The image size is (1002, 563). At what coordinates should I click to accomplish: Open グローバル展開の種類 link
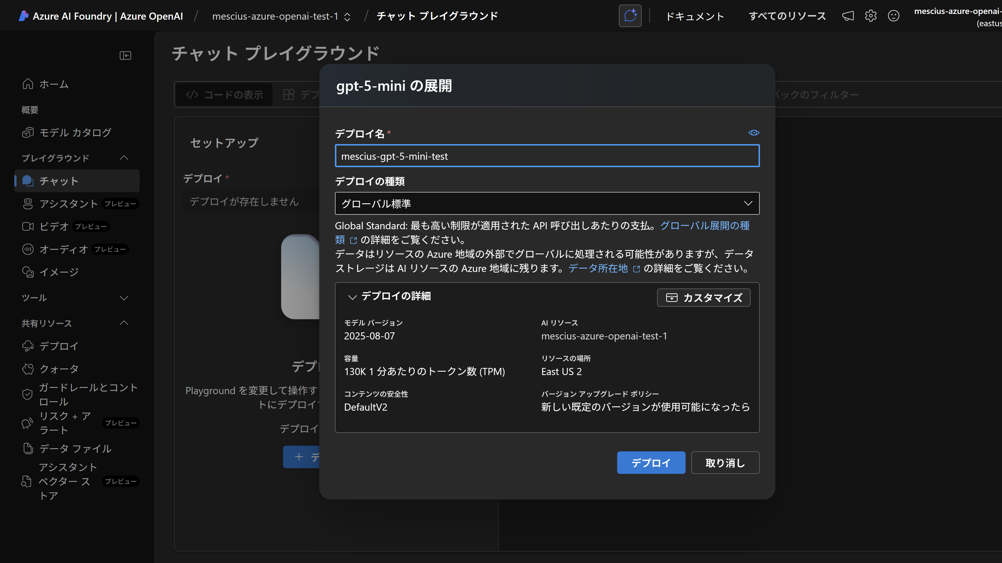704,226
